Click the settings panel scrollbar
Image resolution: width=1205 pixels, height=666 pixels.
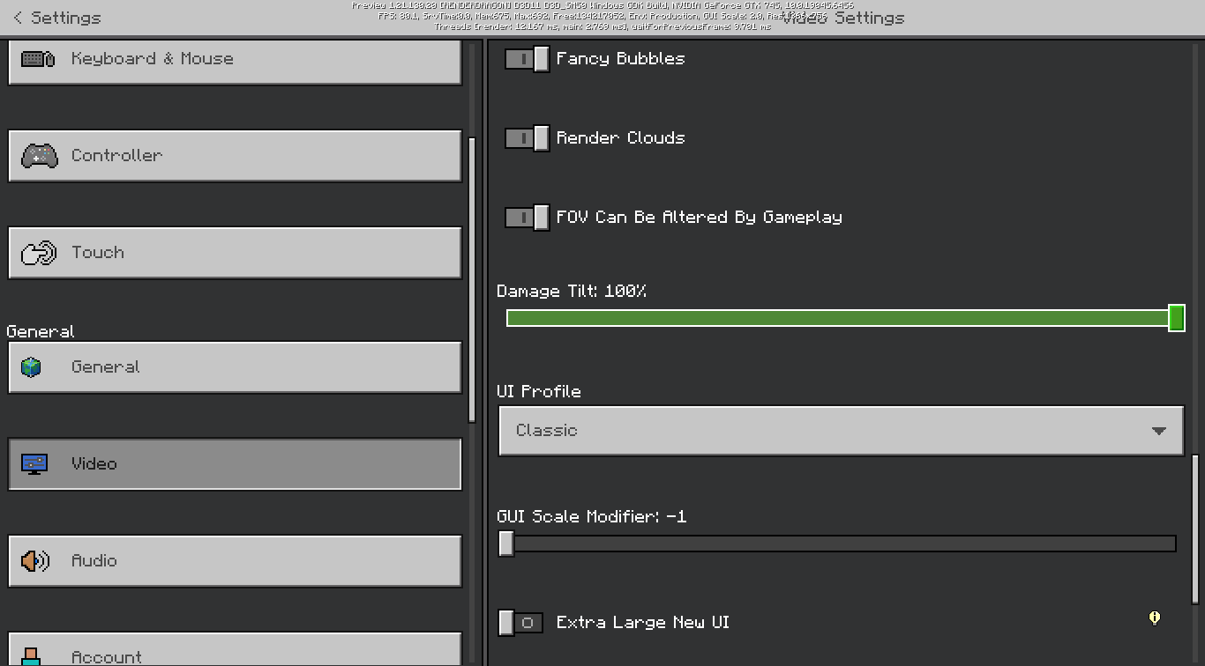1195,529
